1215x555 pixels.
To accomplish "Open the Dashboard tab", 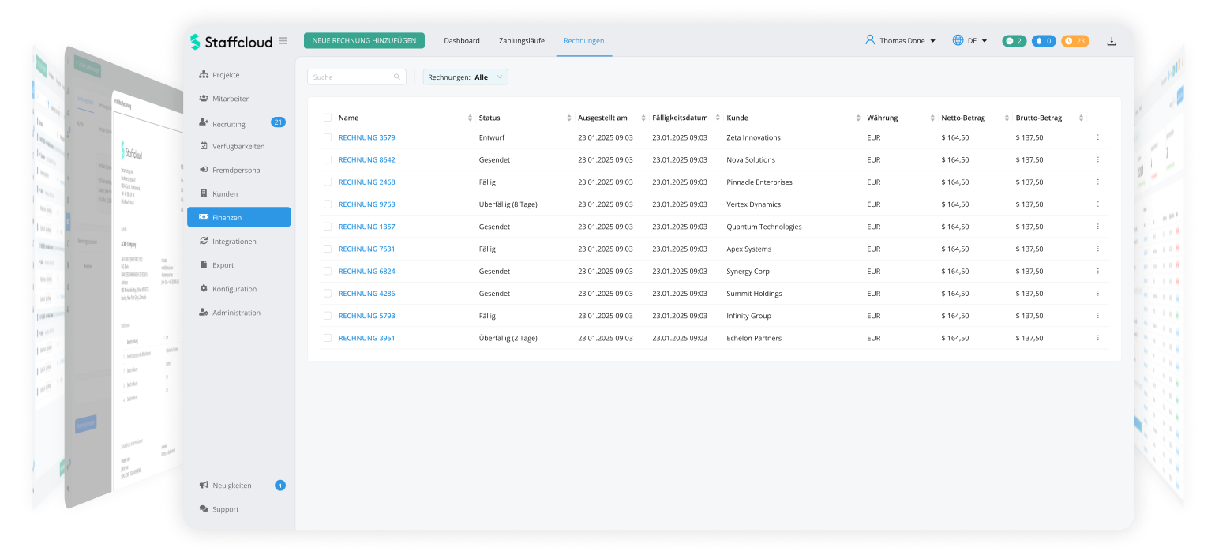I will (461, 40).
